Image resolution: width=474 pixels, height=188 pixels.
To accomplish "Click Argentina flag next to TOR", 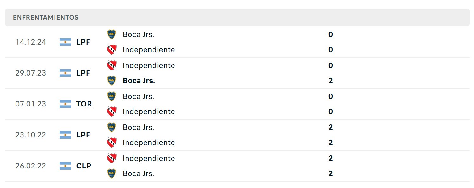I will [x=65, y=104].
